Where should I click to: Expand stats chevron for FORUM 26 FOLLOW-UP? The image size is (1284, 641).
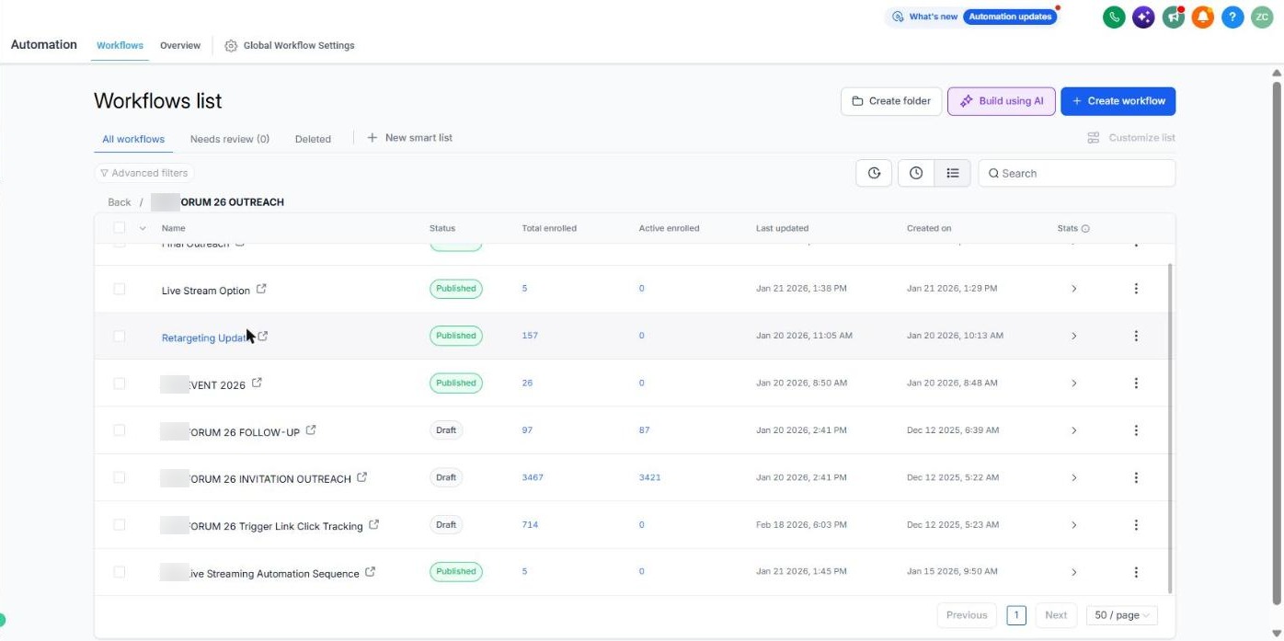(1073, 430)
